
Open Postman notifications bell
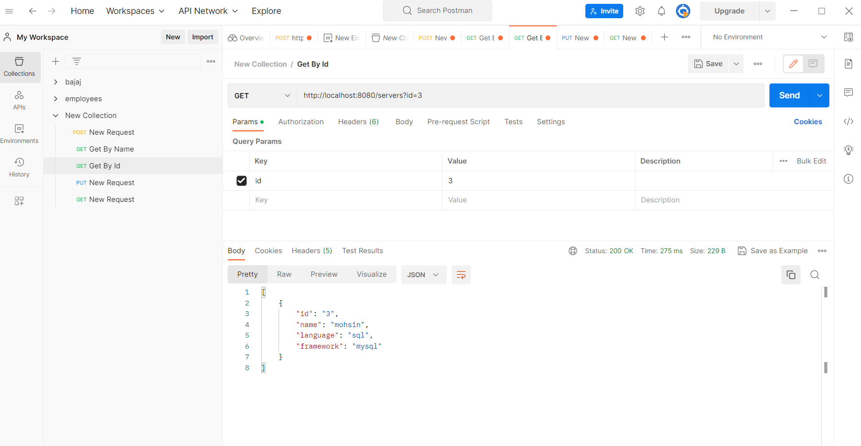pyautogui.click(x=662, y=11)
